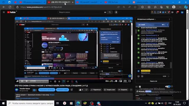Switch to the standoff 2 tab
The image size is (189, 106).
(x=89, y=2)
